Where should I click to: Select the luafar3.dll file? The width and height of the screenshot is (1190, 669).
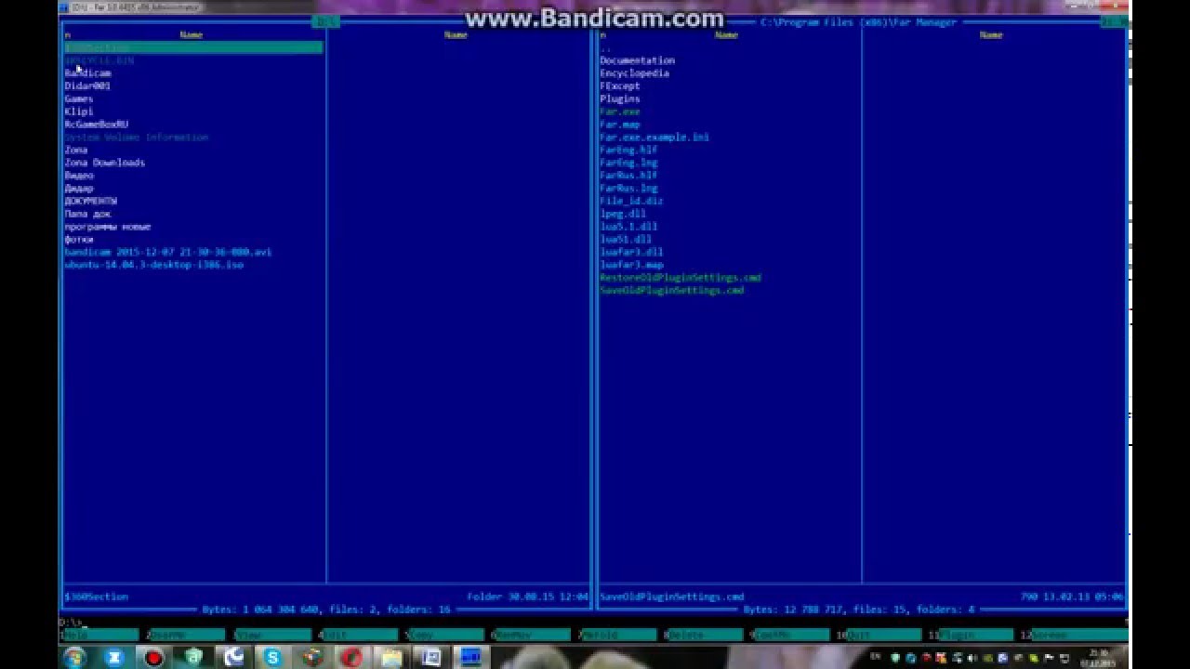(631, 252)
